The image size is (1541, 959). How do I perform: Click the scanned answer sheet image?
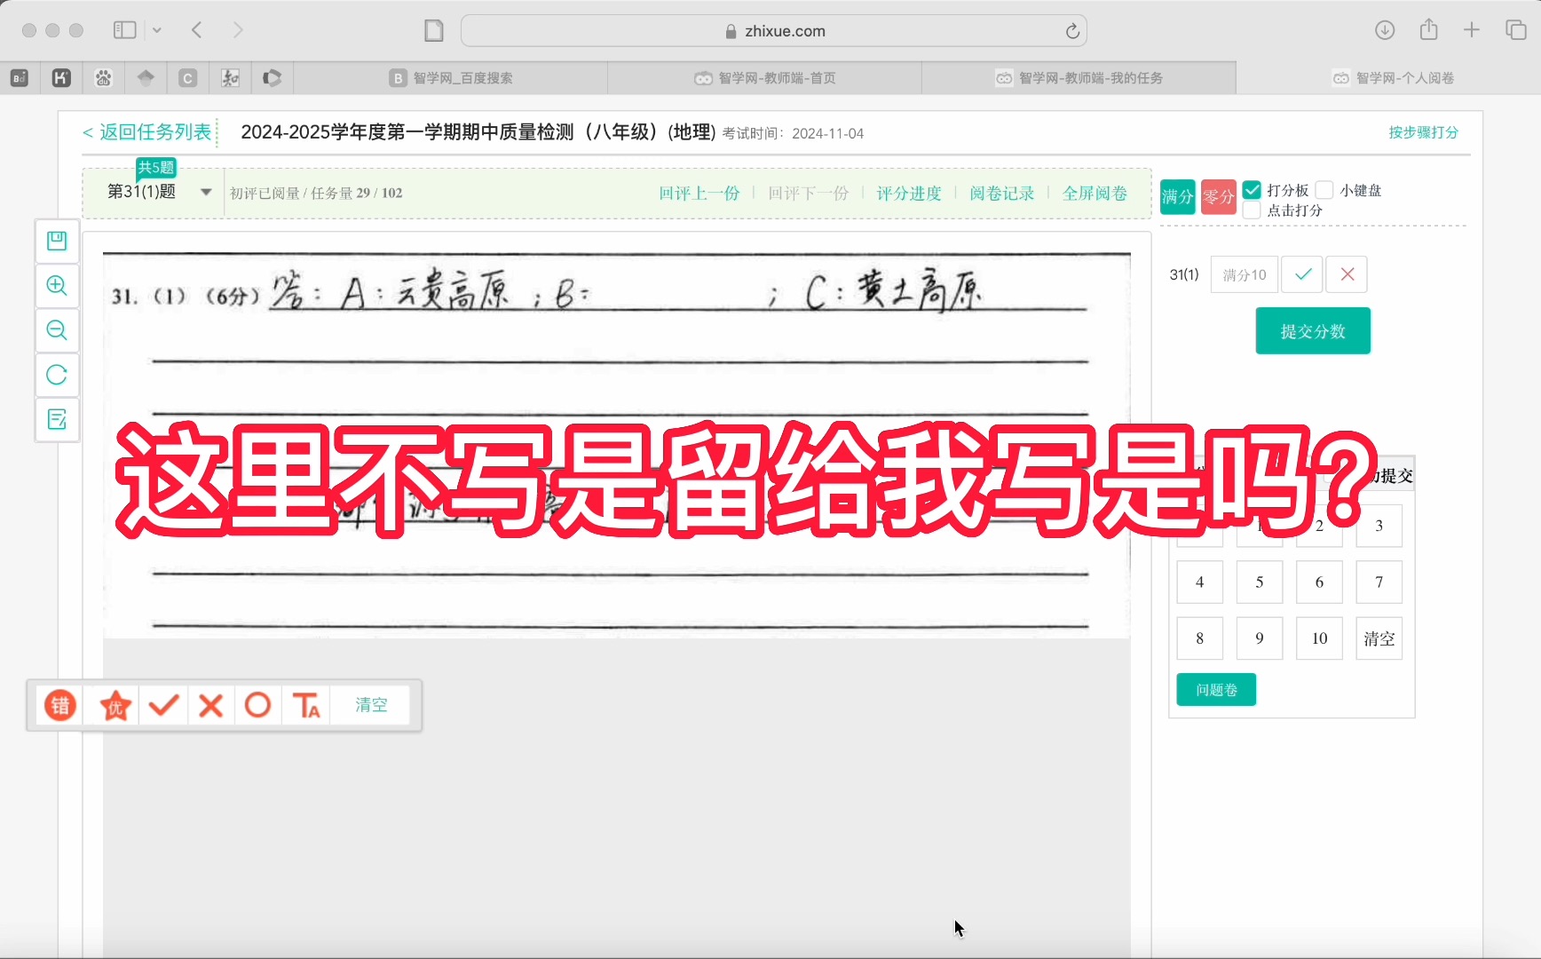click(x=617, y=445)
